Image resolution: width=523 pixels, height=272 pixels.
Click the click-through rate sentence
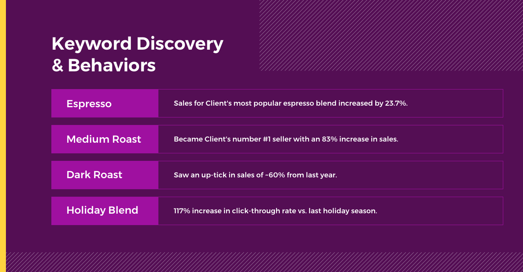tap(275, 211)
